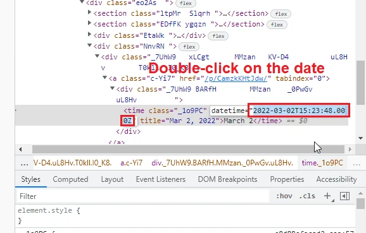Collapse the c-Yi7 anchor element

tap(105, 78)
